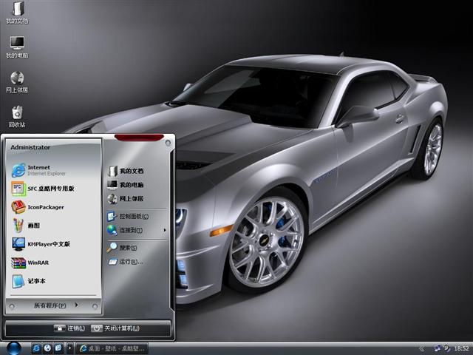
Task: Start WinRAR from the Start menu
Action: coord(37,263)
